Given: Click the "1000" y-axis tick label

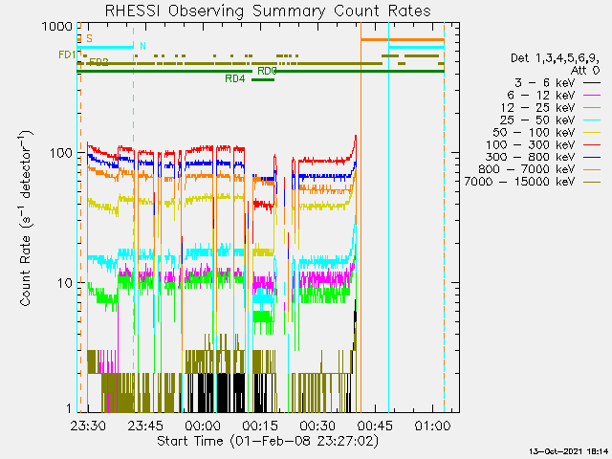Looking at the screenshot, I should (57, 27).
